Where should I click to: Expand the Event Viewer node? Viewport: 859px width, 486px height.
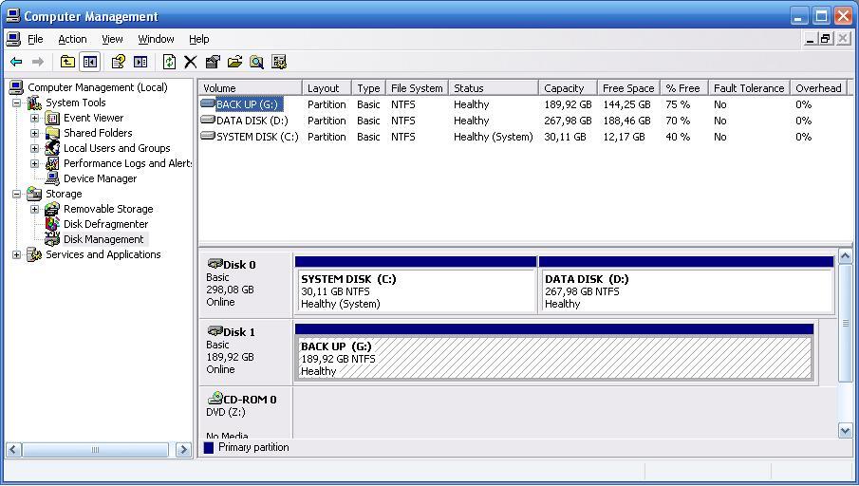tap(34, 118)
